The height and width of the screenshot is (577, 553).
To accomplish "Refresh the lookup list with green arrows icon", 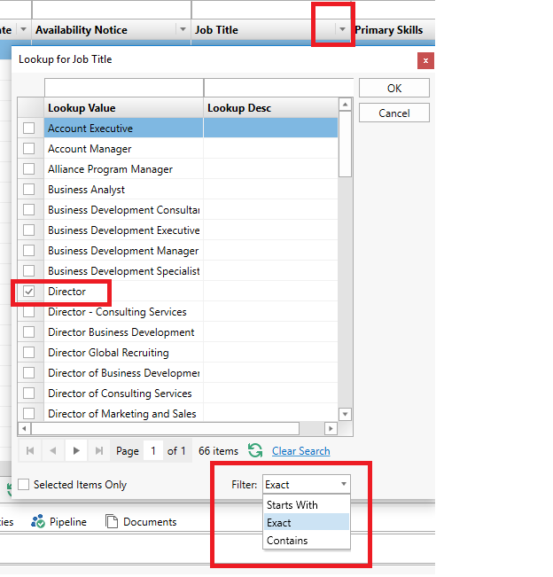I will [255, 451].
